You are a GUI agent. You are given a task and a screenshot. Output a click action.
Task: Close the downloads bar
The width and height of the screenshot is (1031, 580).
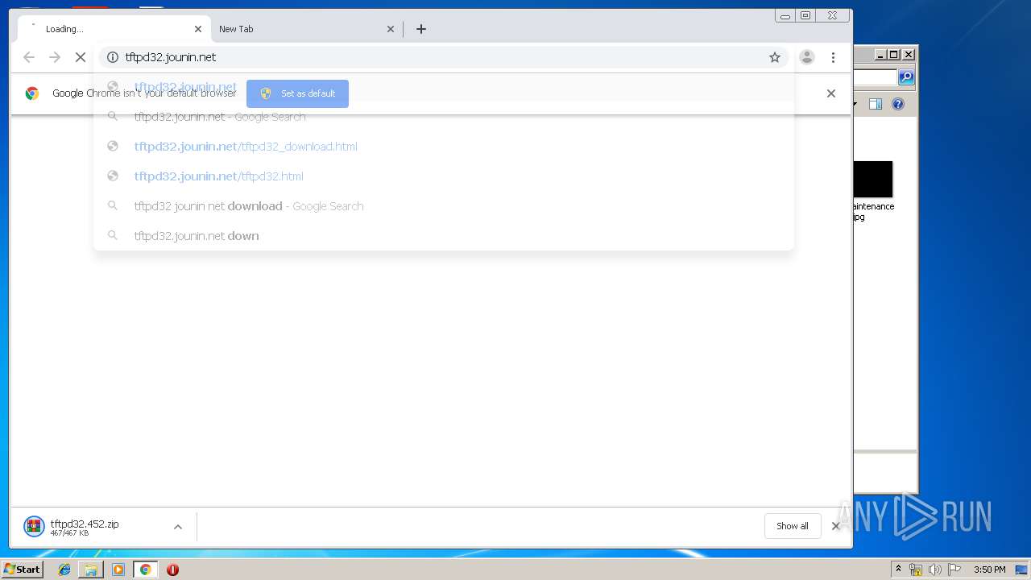pyautogui.click(x=836, y=526)
